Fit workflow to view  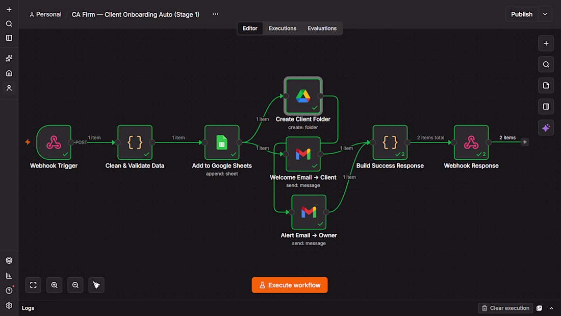33,285
